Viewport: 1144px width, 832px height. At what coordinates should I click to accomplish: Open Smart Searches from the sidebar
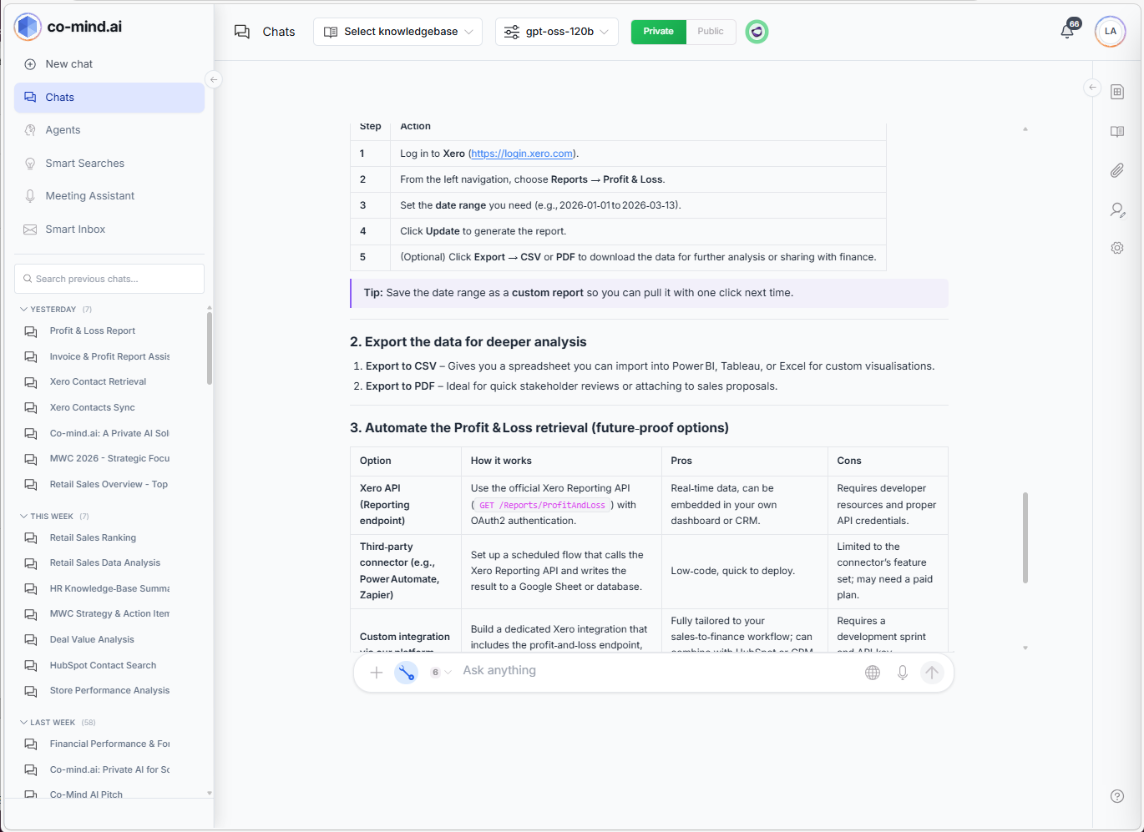pyautogui.click(x=84, y=163)
